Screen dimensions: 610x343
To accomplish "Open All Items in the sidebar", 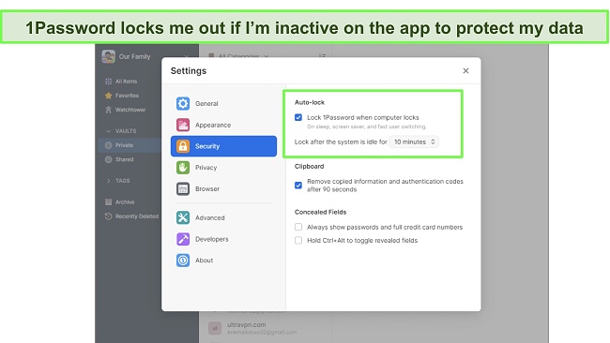I will 126,82.
